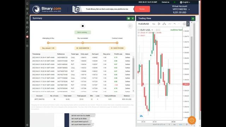226x127 pixels.
Task: Save the Summary panel results
Action: click(x=129, y=18)
